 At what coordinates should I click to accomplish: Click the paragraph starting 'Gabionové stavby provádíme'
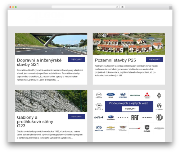pyautogui.click(x=50, y=135)
